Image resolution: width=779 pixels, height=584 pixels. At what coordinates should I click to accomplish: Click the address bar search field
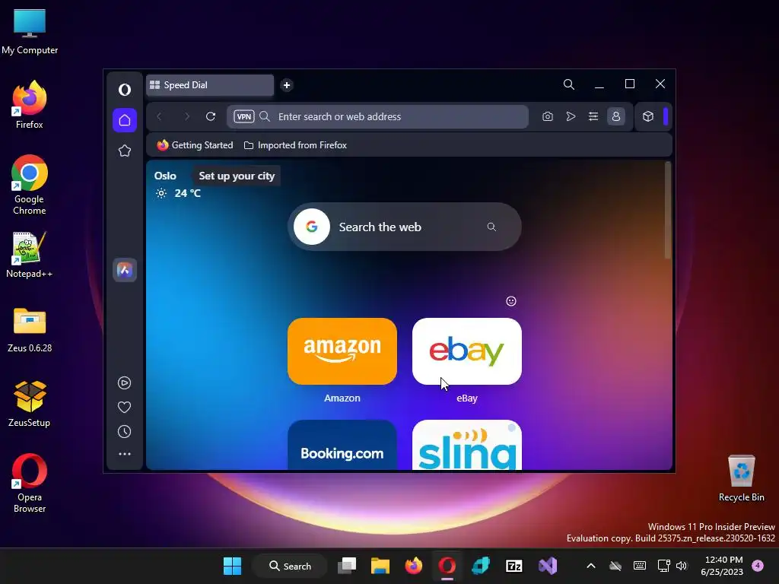(377, 116)
